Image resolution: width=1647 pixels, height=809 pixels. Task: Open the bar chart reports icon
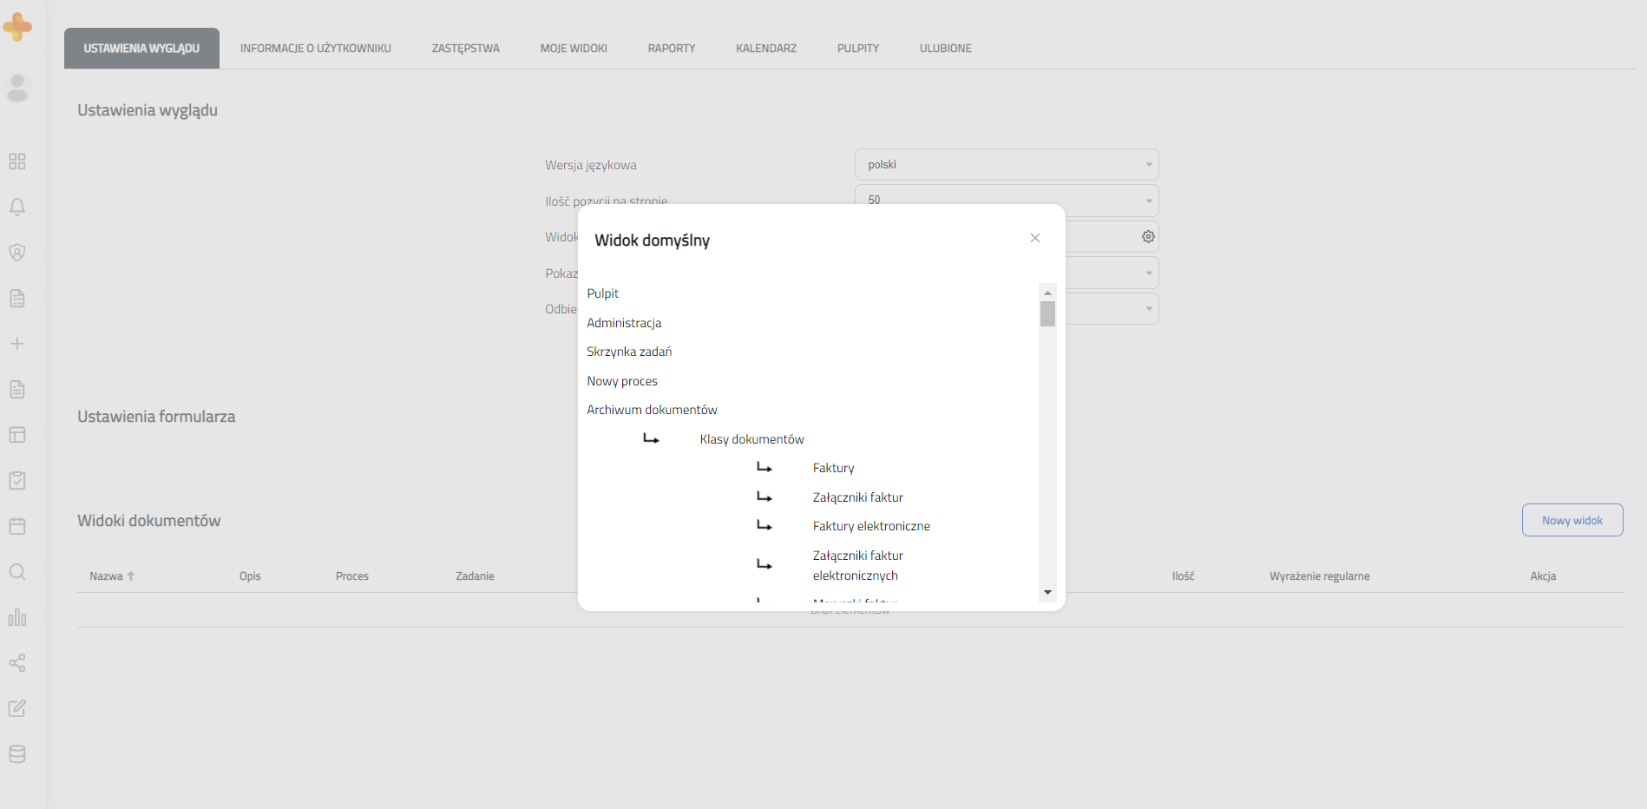[x=17, y=617]
